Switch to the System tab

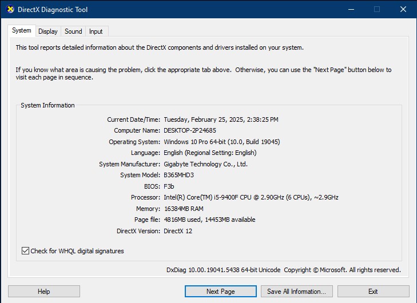(x=22, y=31)
